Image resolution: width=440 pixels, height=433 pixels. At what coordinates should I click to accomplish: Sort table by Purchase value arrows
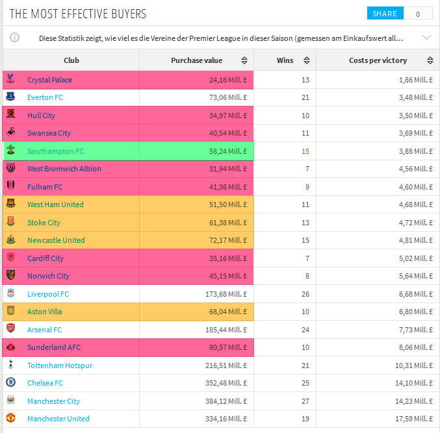click(x=244, y=60)
